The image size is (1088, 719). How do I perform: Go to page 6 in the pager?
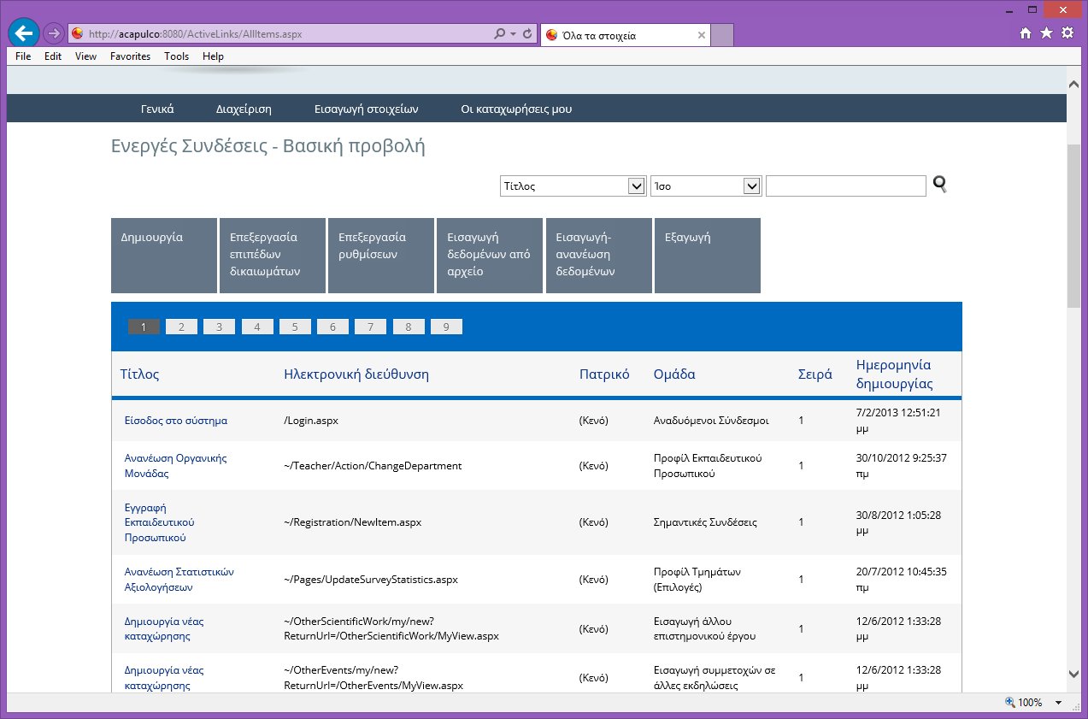332,327
